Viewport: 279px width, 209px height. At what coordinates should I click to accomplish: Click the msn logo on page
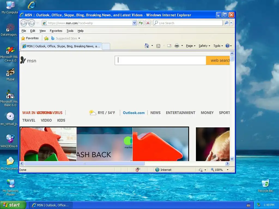[x=28, y=60]
